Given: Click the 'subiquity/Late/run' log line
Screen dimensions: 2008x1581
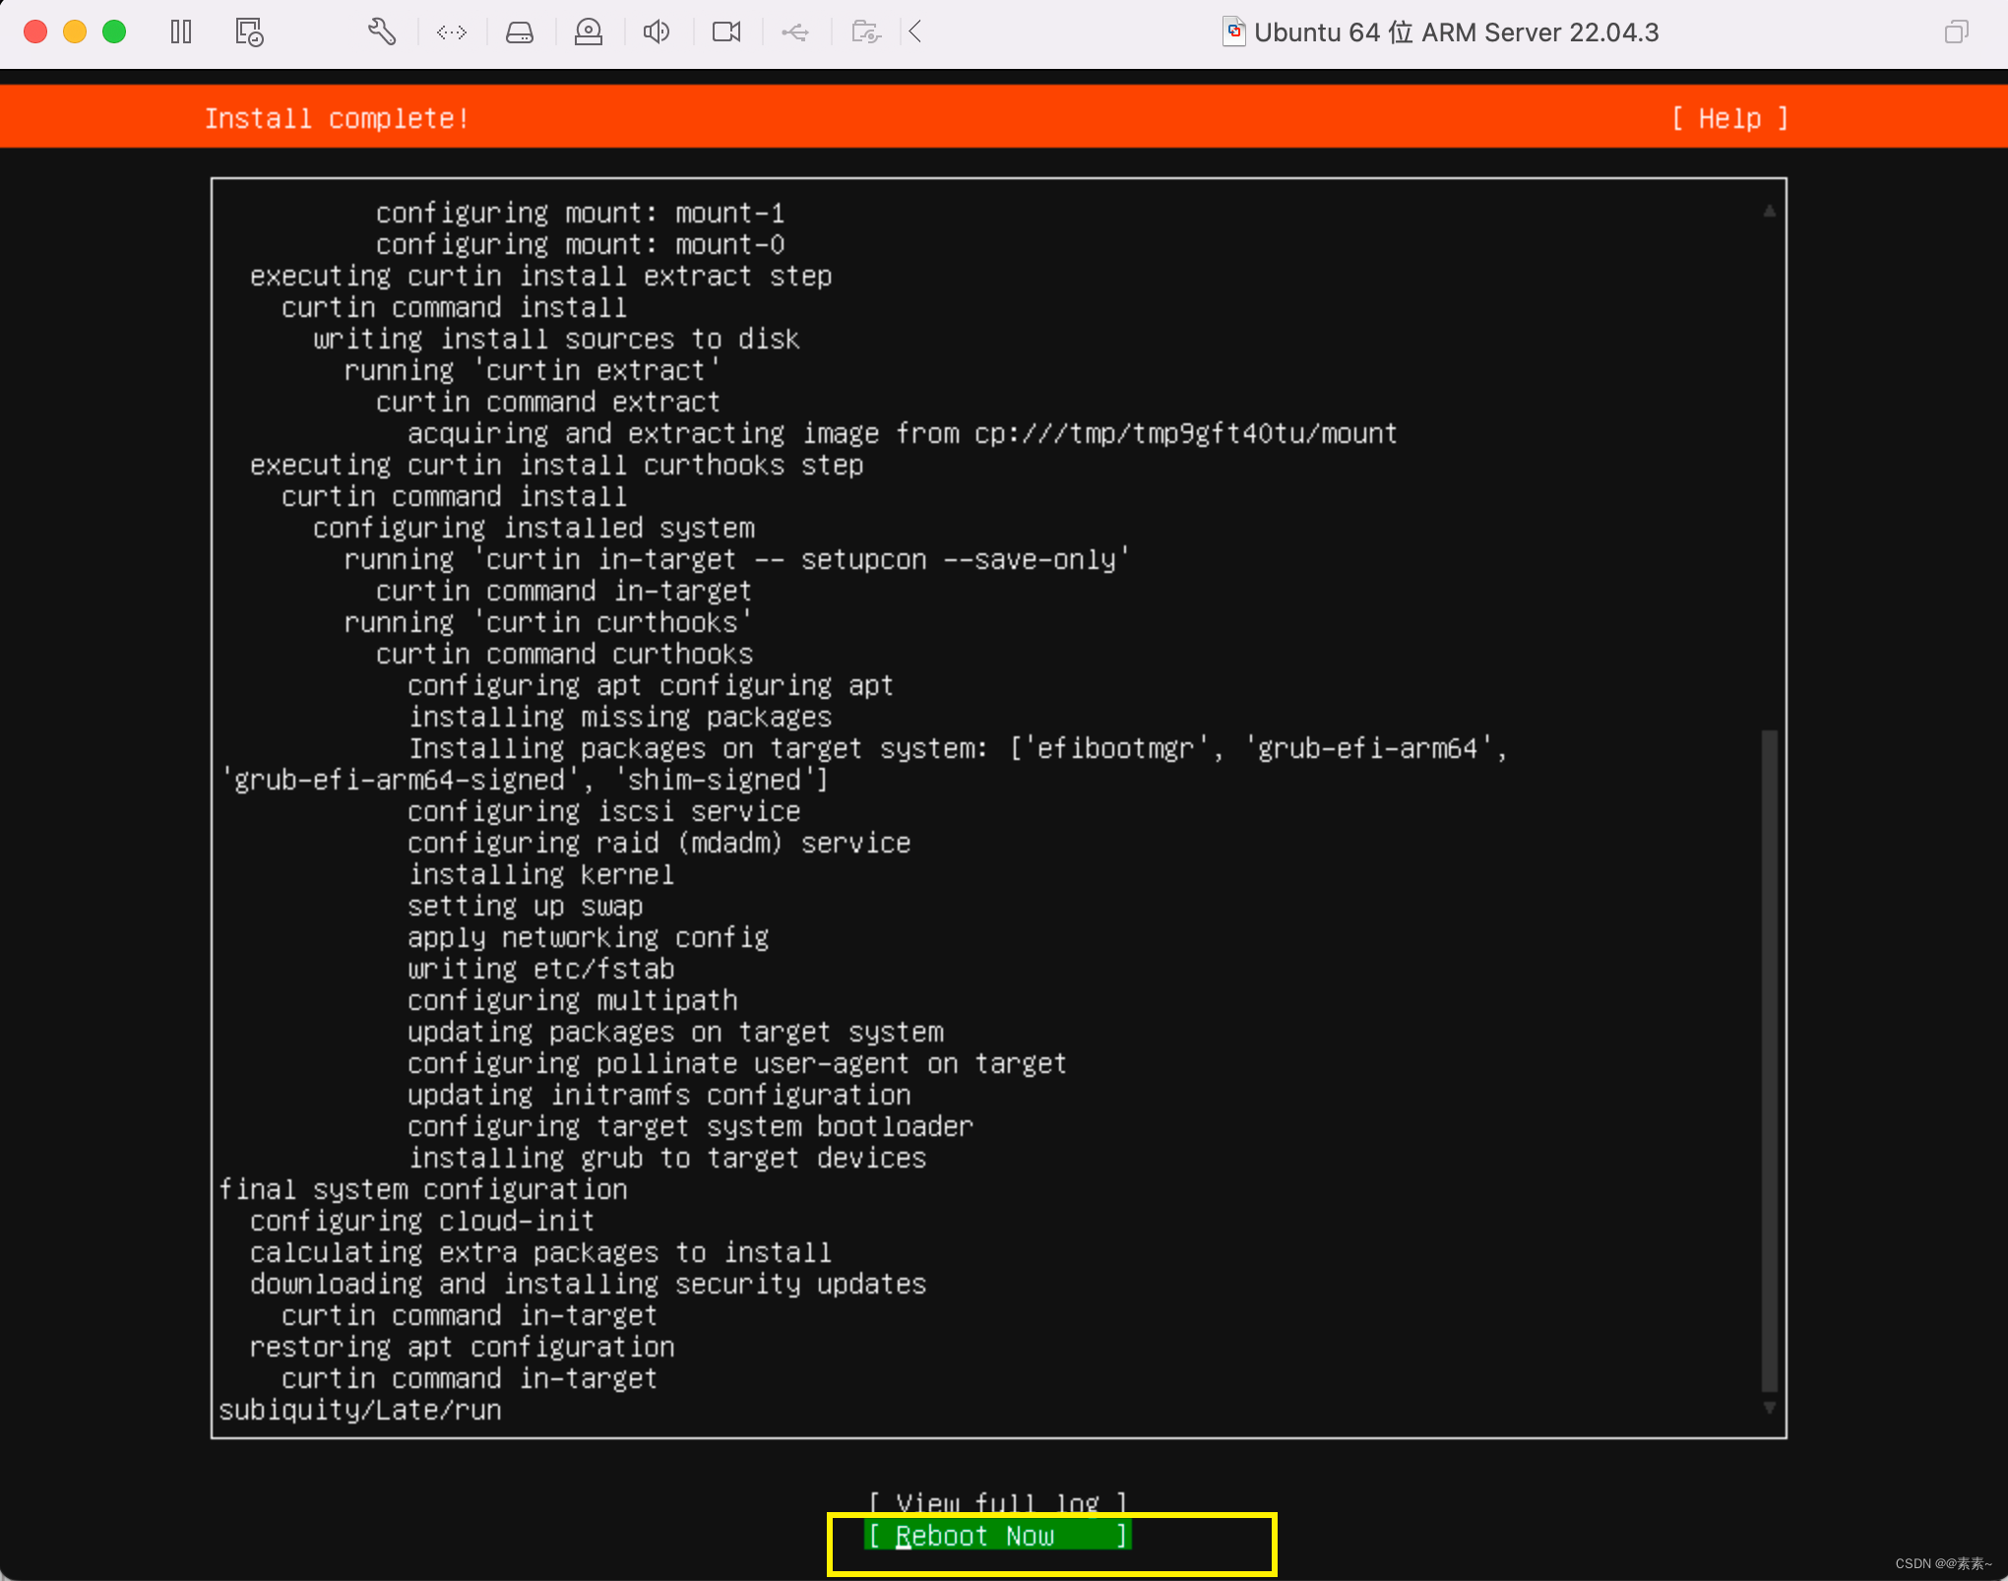Looking at the screenshot, I should (360, 1410).
